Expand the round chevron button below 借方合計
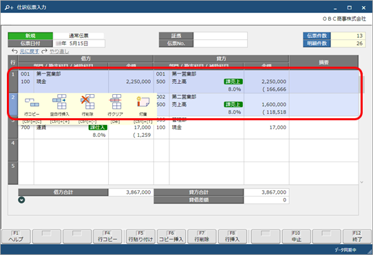This screenshot has width=373, height=255. click(21, 200)
